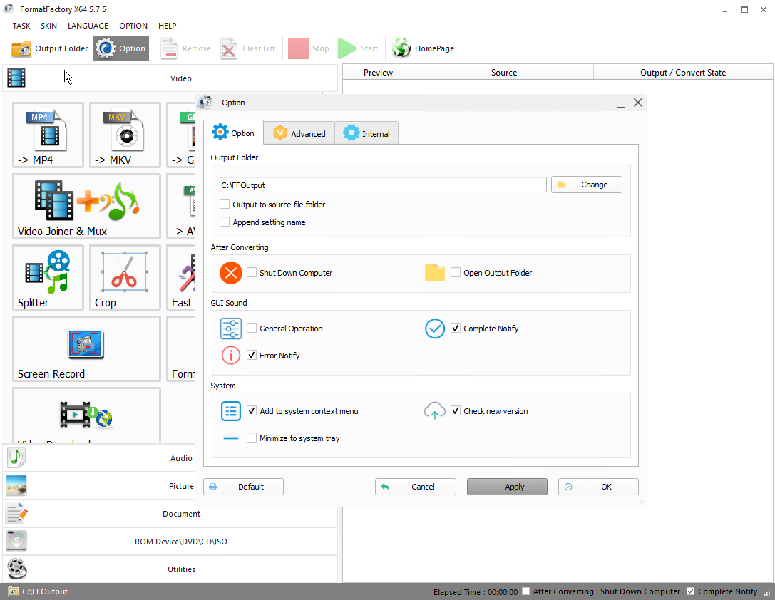This screenshot has height=600, width=775.
Task: Uncheck Add to system context menu
Action: [252, 411]
